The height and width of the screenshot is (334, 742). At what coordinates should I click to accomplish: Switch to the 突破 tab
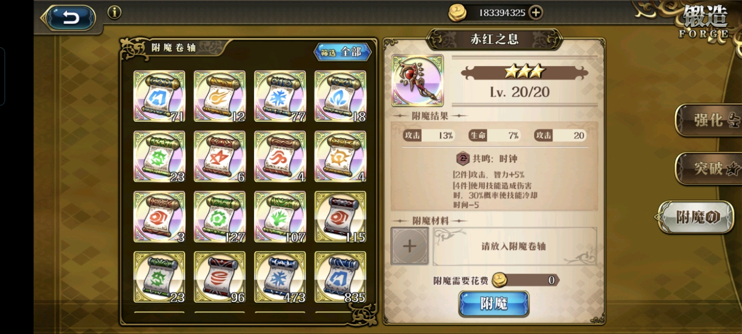(x=708, y=168)
